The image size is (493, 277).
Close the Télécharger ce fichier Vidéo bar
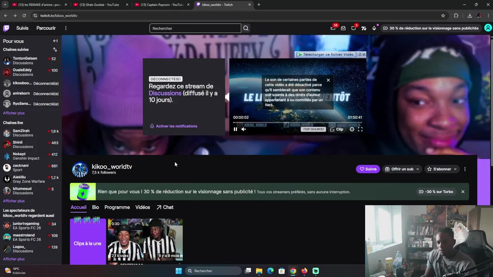point(364,54)
